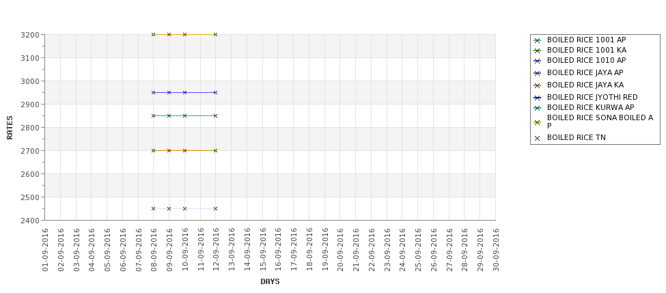The width and height of the screenshot is (666, 293).
Task: Click the 2600 y-axis tick label
Action: point(30,174)
